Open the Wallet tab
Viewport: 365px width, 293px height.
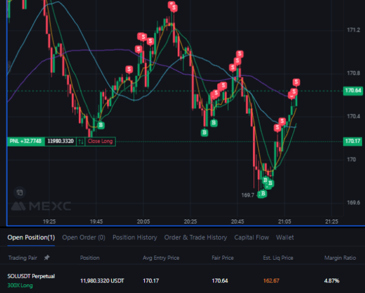point(285,238)
